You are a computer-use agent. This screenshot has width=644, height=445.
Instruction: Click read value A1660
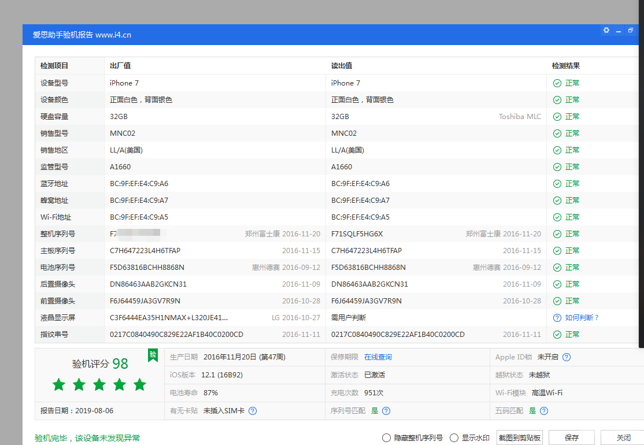[x=342, y=167]
